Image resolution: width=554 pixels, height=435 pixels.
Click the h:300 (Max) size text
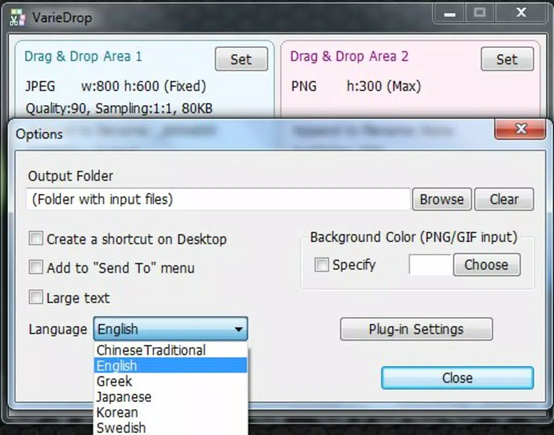384,86
